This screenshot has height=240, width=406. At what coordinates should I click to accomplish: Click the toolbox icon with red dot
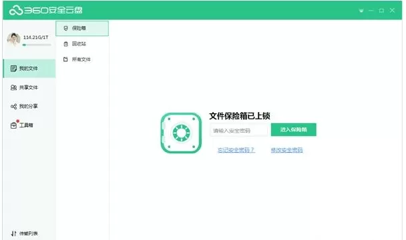14,125
